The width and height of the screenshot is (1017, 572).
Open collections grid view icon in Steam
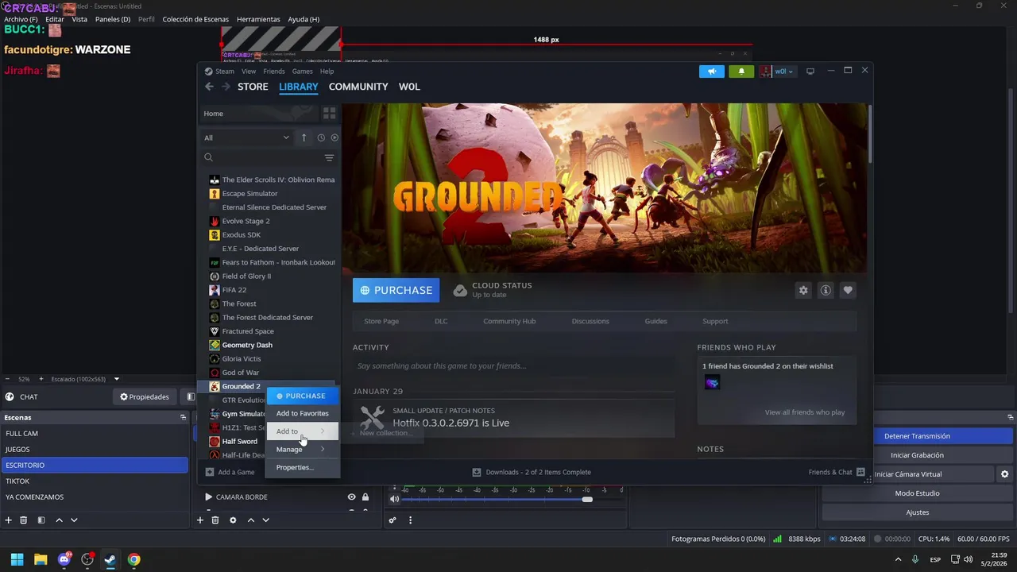(x=330, y=114)
